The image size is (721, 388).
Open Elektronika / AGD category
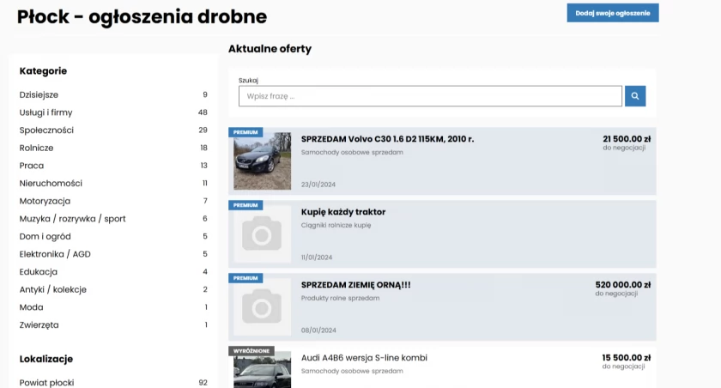(55, 254)
